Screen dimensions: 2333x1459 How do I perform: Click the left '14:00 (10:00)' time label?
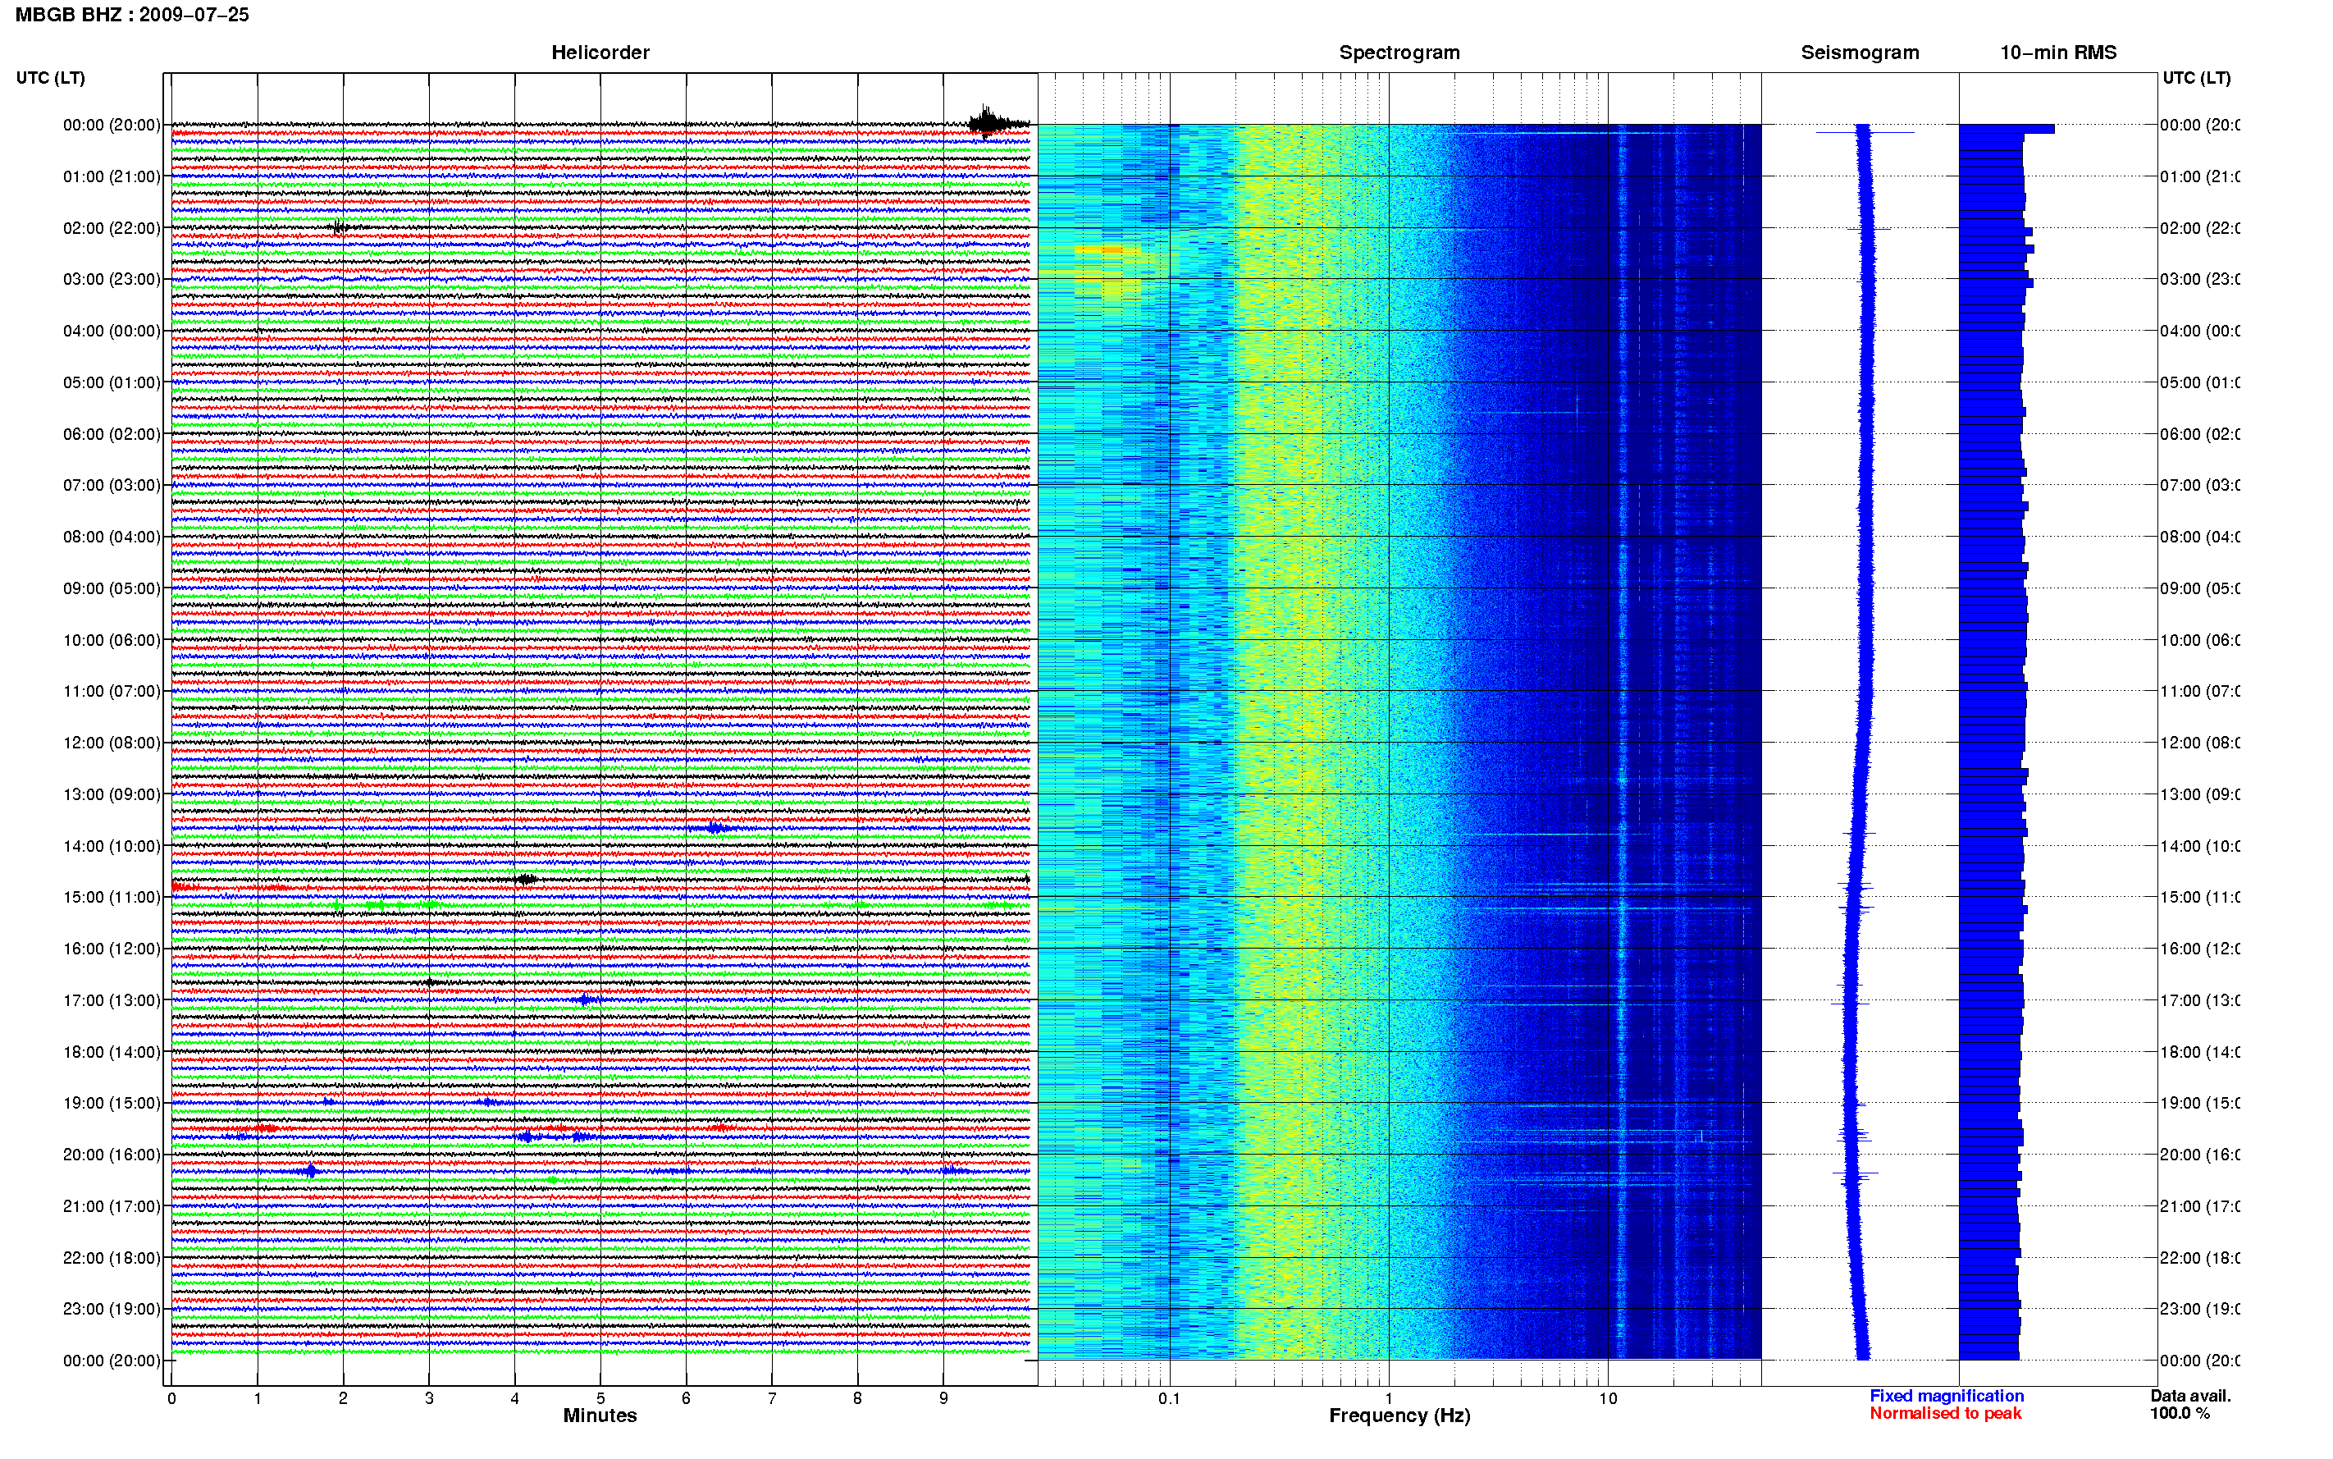pos(112,846)
